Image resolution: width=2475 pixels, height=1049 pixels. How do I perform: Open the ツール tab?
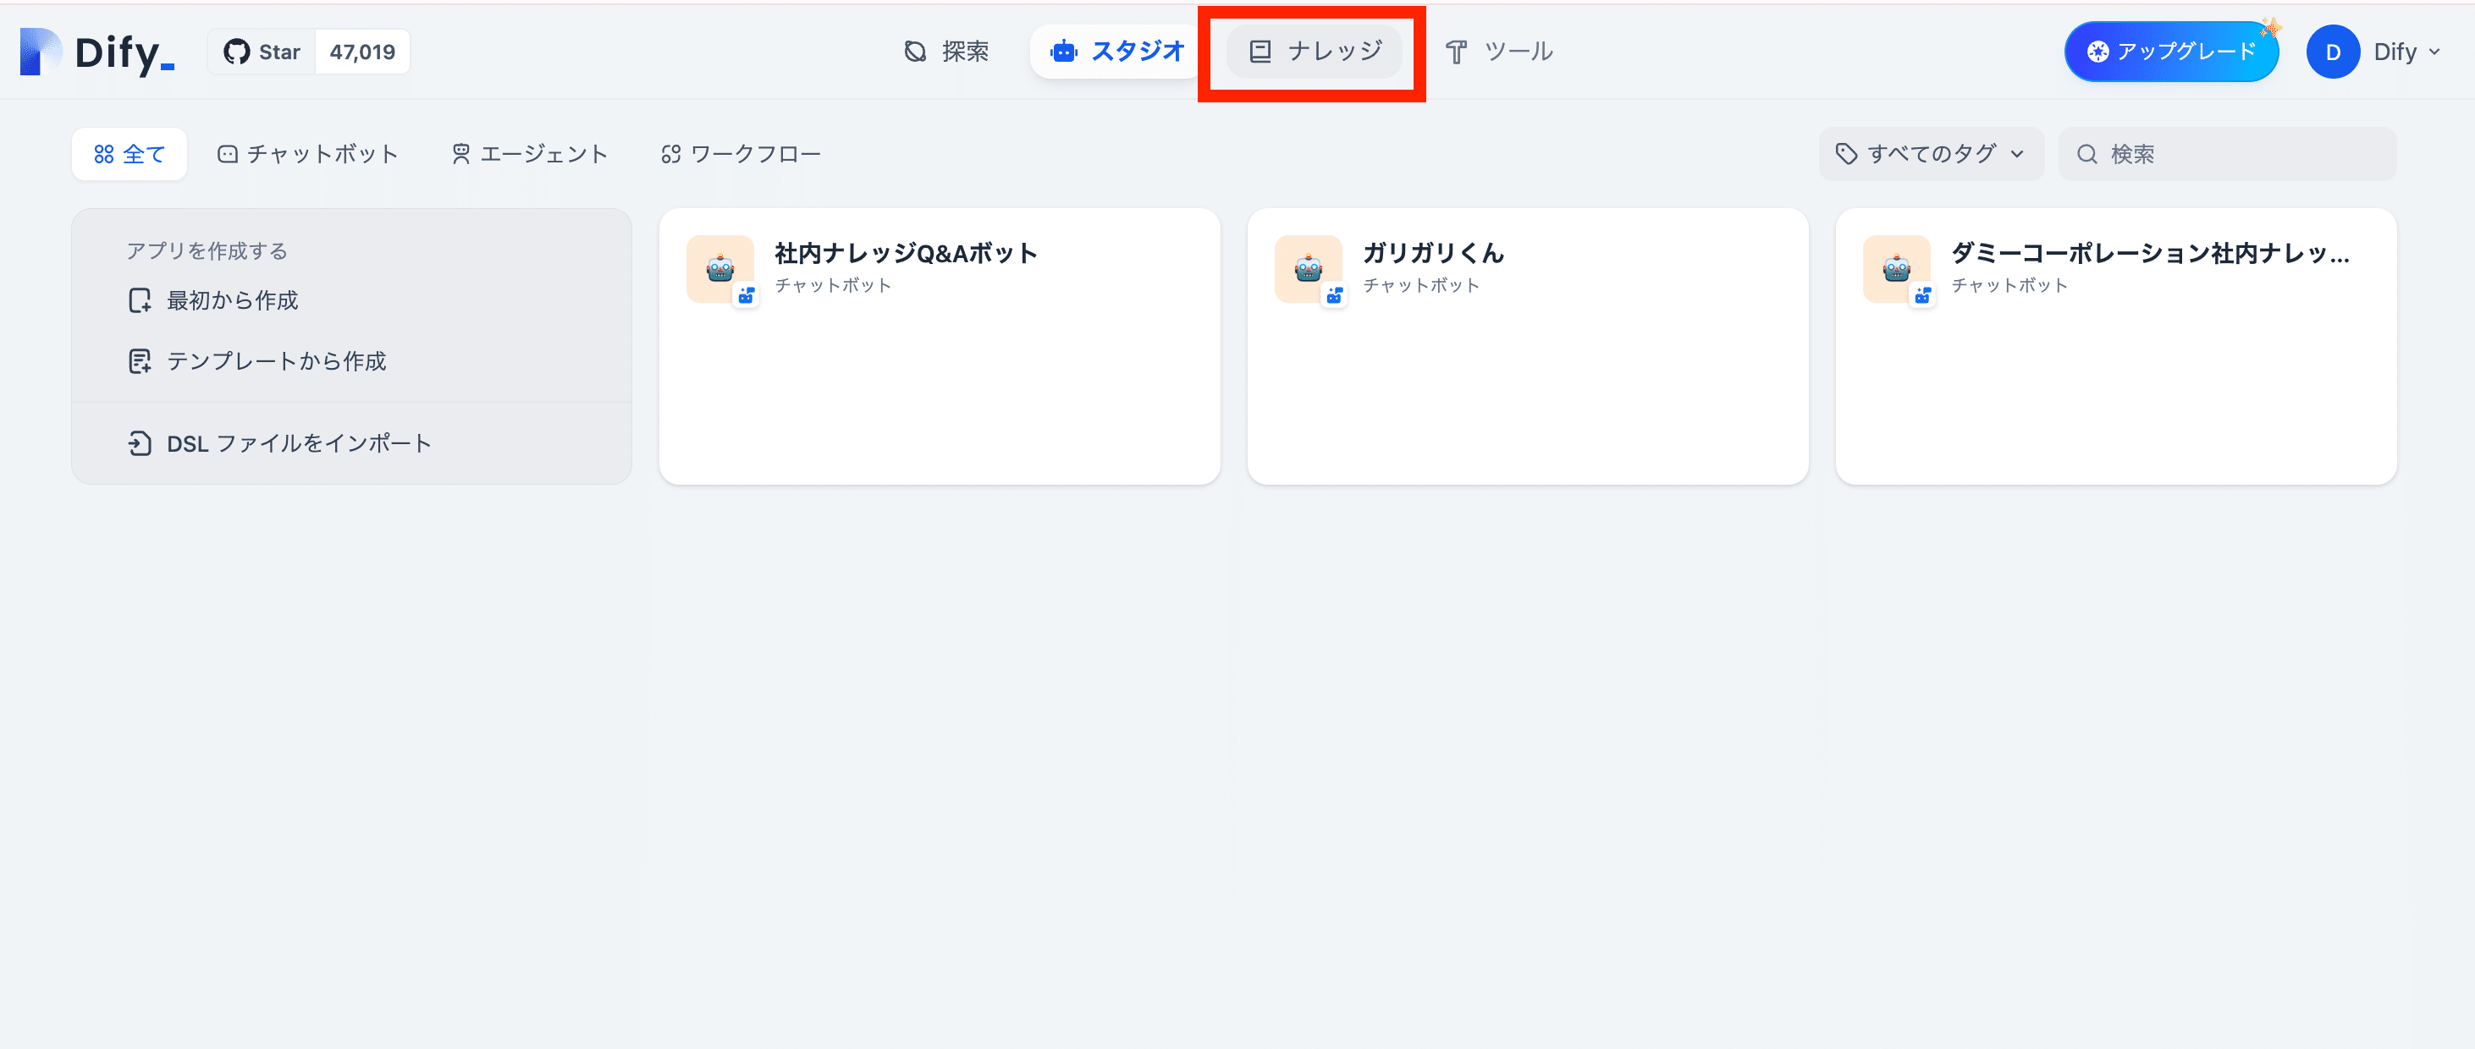pos(1499,52)
